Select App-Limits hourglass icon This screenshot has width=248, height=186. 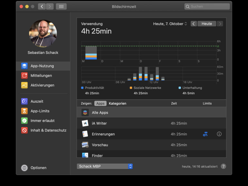24,111
